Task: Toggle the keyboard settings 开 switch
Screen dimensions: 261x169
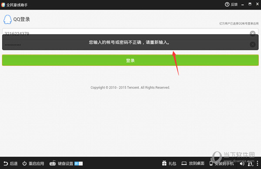Action: pos(79,164)
